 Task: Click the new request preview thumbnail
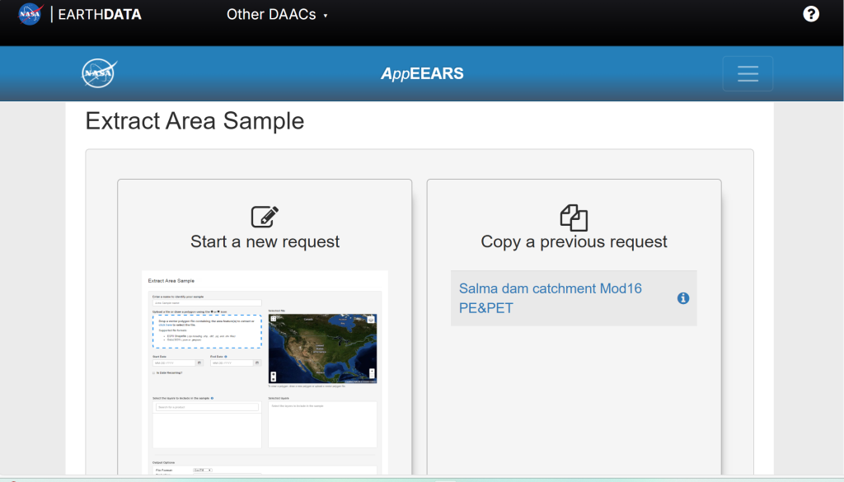[265, 372]
